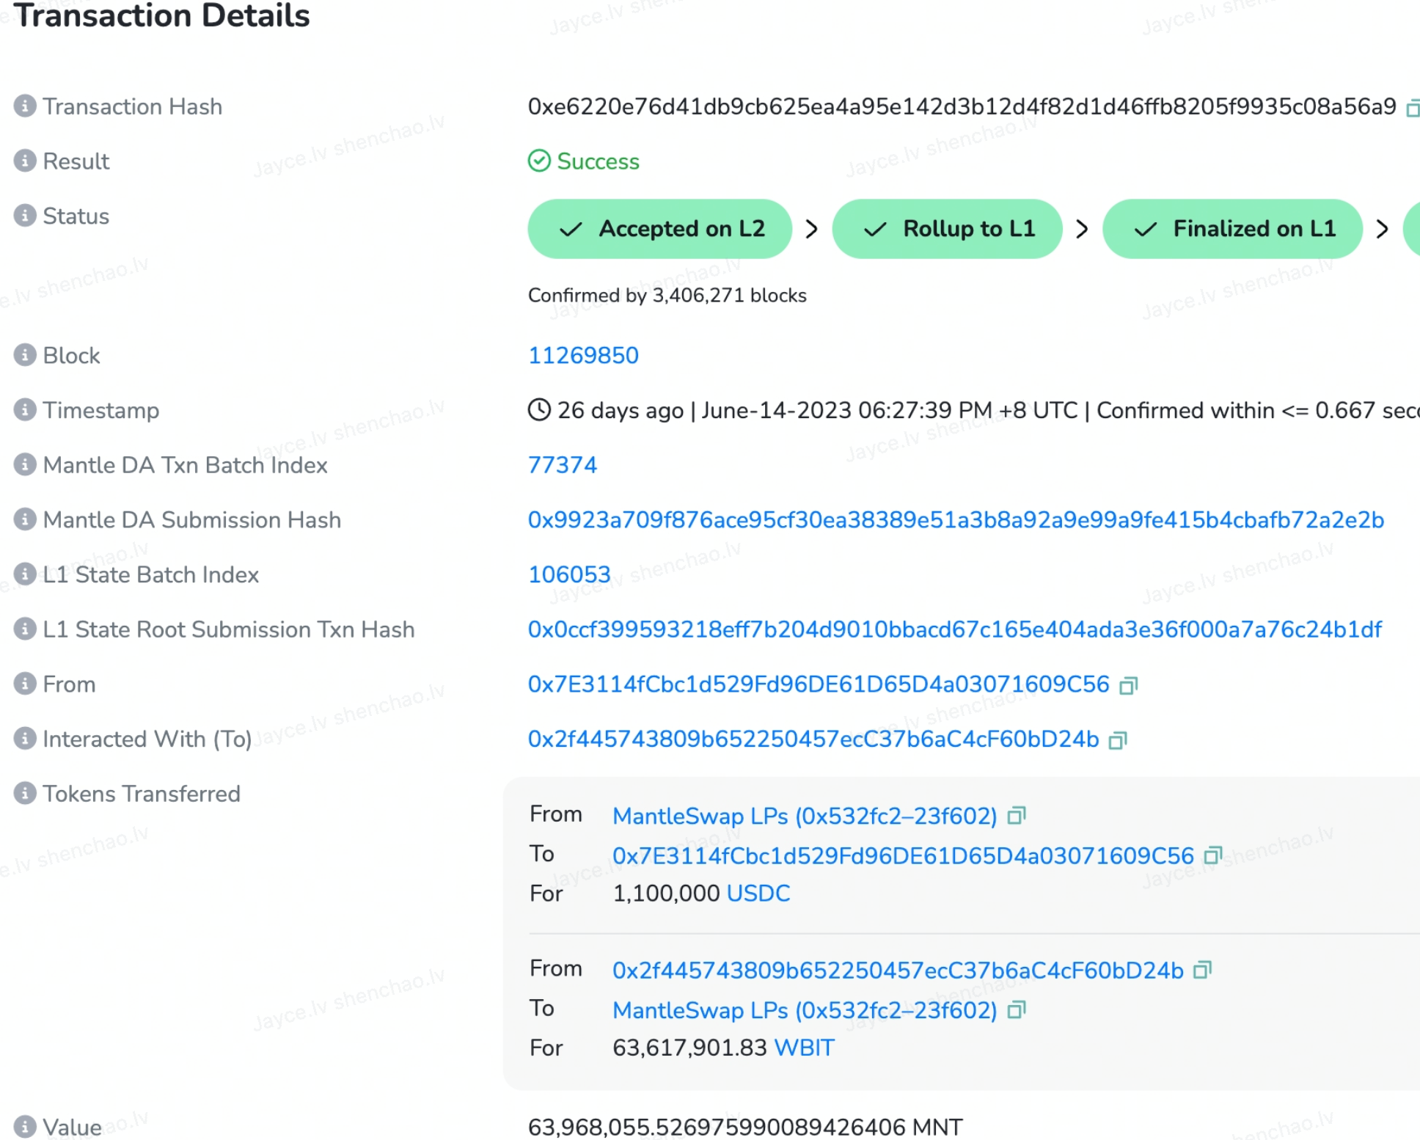Viewport: 1420px width, 1140px height.
Task: Copy recipient address in first token transfer
Action: click(1214, 855)
